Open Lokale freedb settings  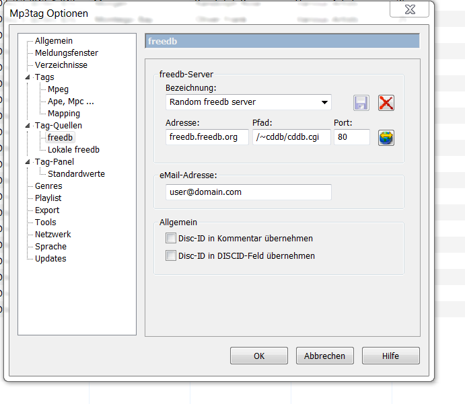[x=73, y=150]
